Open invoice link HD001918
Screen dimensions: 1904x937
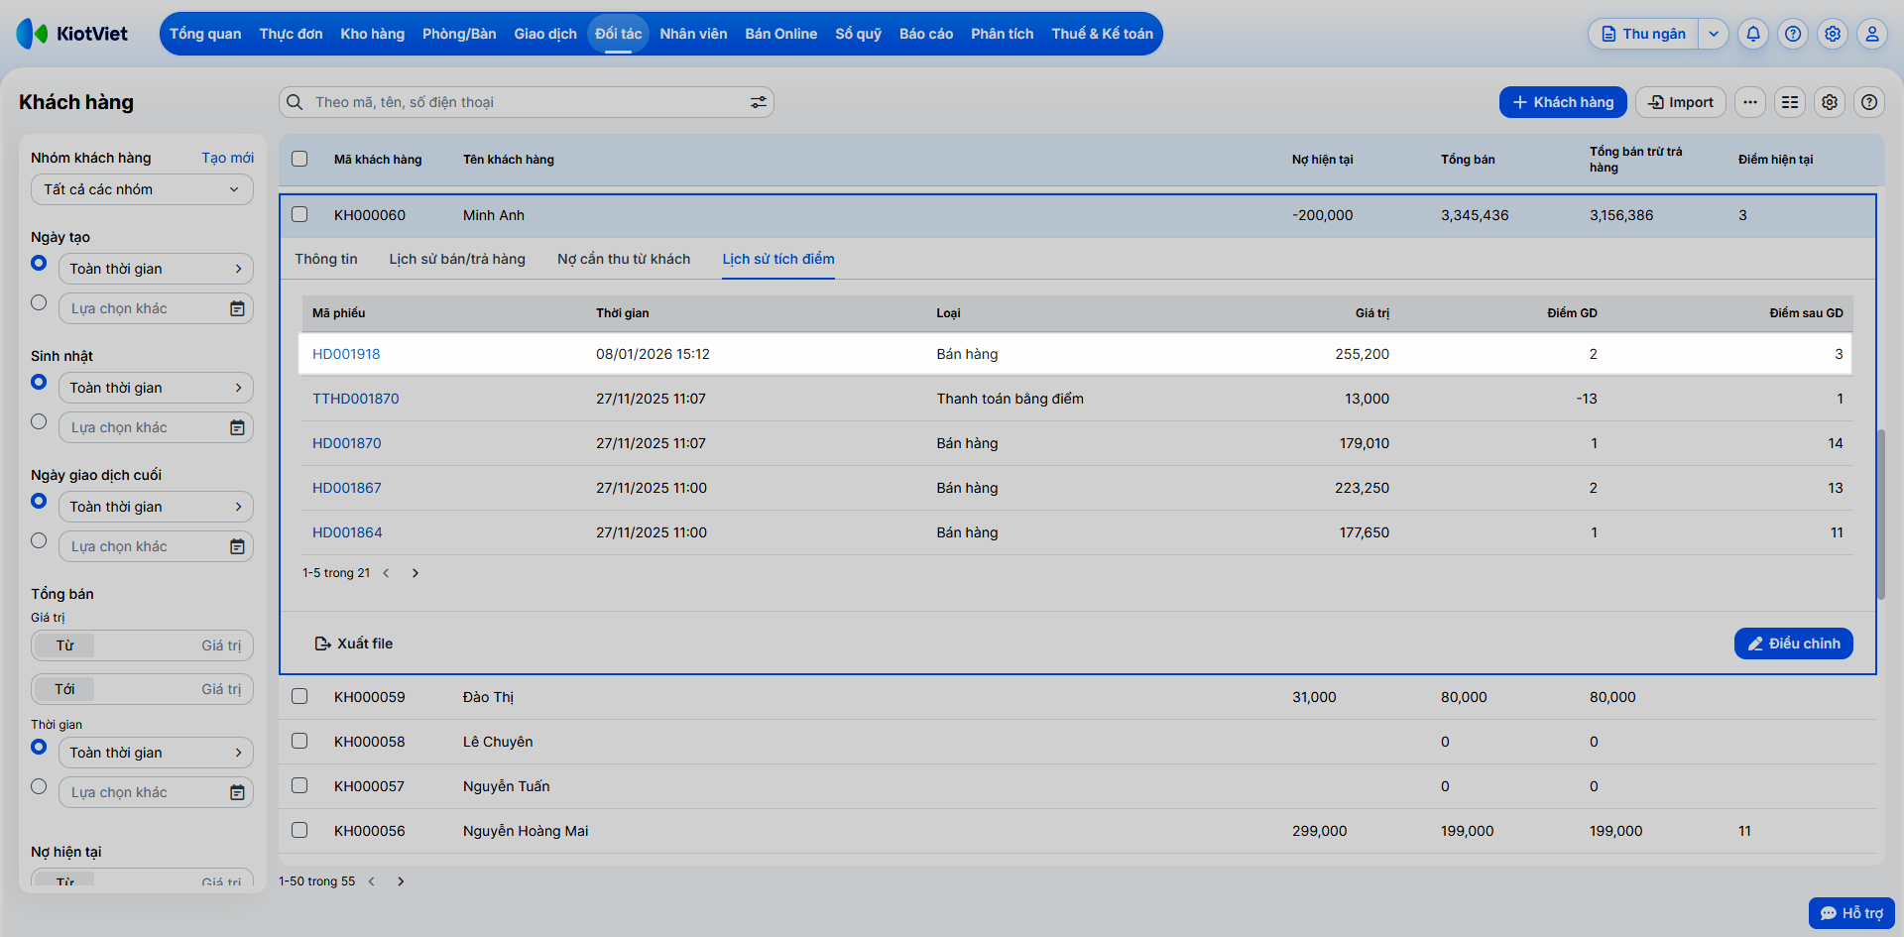click(346, 354)
